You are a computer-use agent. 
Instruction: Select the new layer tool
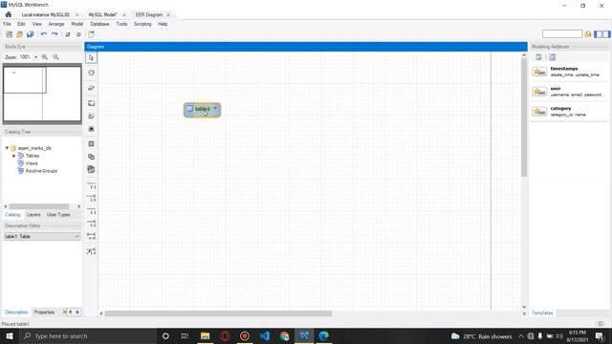click(92, 103)
